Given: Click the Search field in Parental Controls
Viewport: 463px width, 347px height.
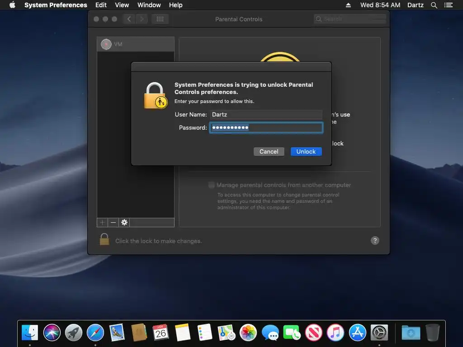Looking at the screenshot, I should (x=350, y=19).
